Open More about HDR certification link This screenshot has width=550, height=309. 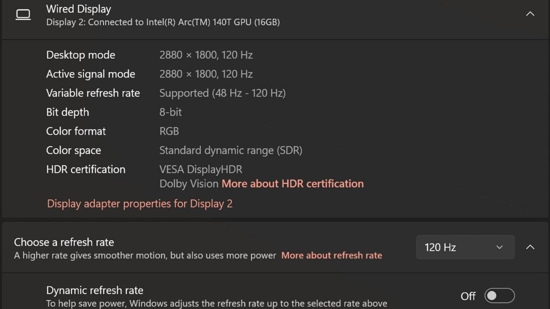tap(292, 184)
